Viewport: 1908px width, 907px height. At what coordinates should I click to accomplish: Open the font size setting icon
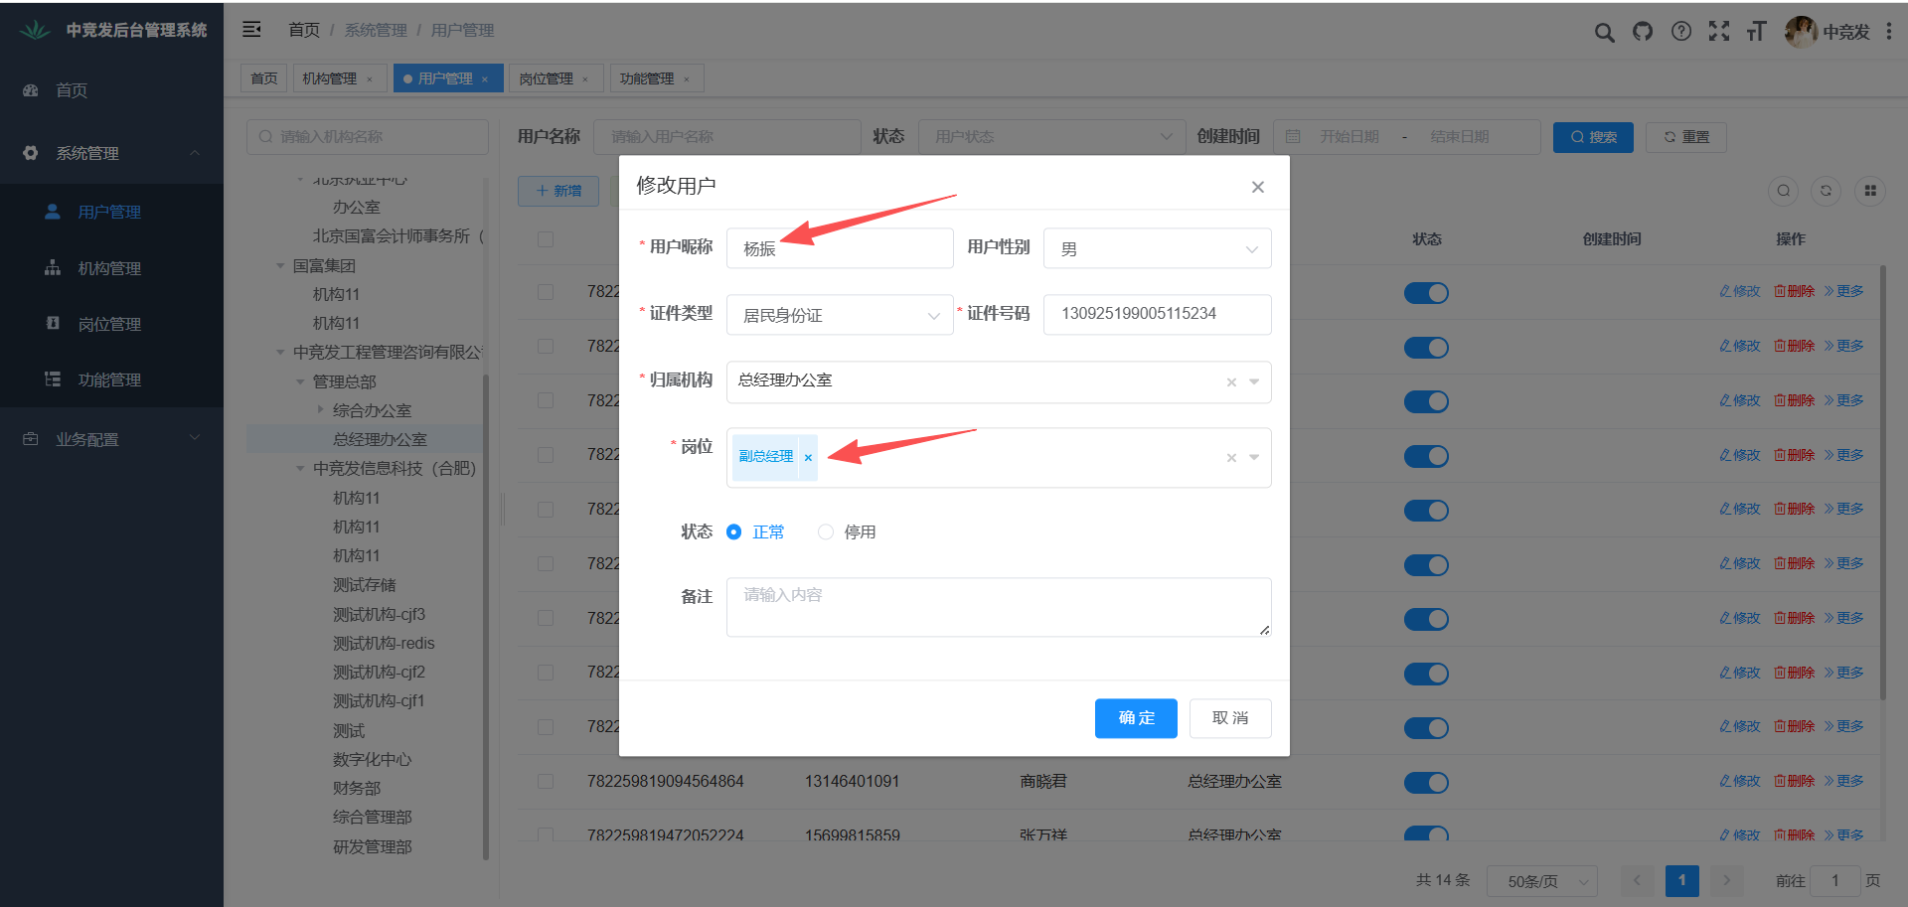click(x=1757, y=32)
